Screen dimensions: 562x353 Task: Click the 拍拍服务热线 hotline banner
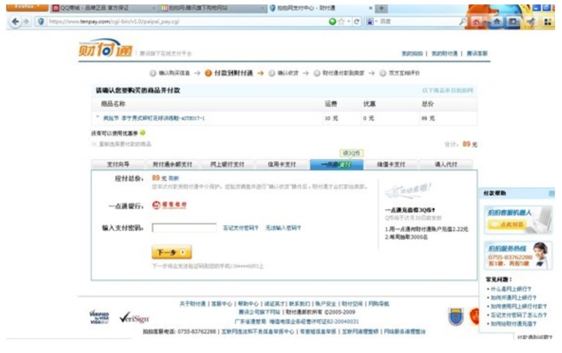pyautogui.click(x=518, y=256)
